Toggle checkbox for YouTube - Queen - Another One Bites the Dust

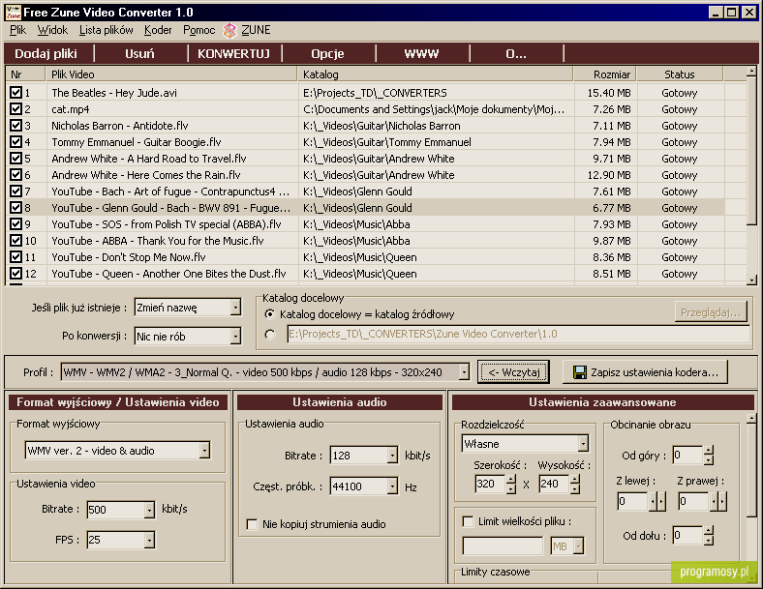pos(15,273)
